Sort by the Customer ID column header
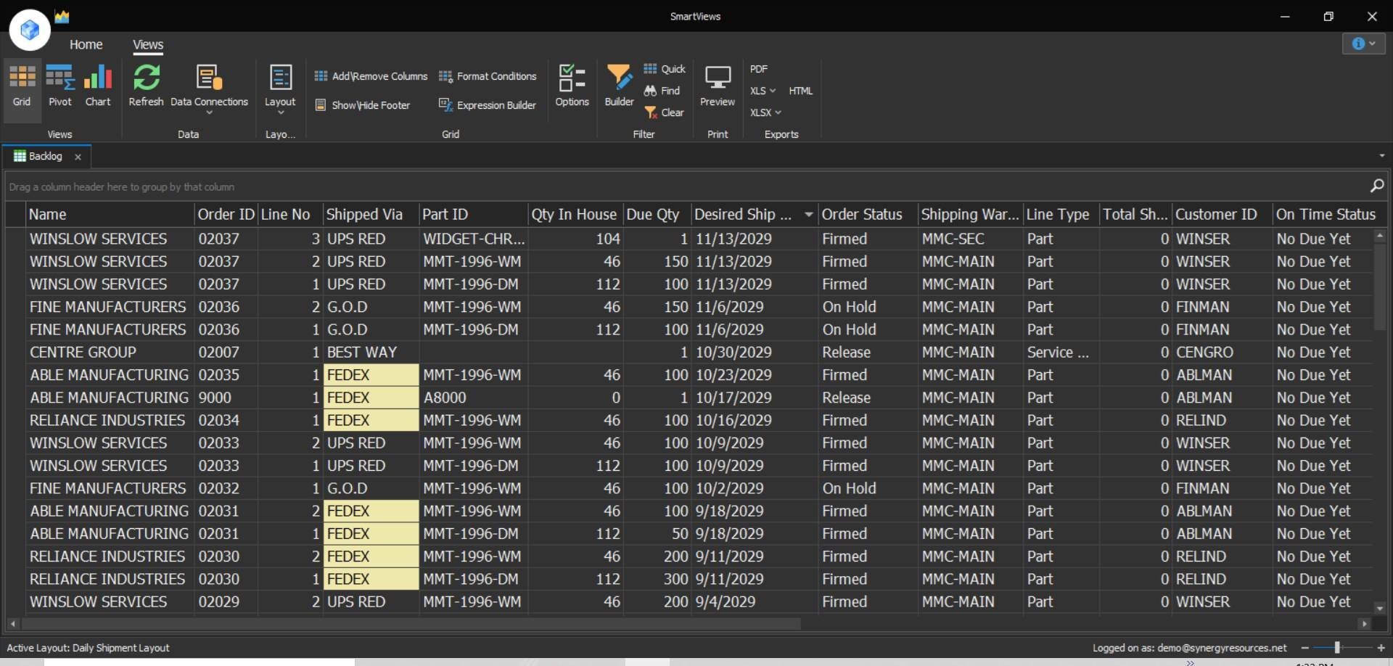Viewport: 1393px width, 666px height. [1222, 214]
